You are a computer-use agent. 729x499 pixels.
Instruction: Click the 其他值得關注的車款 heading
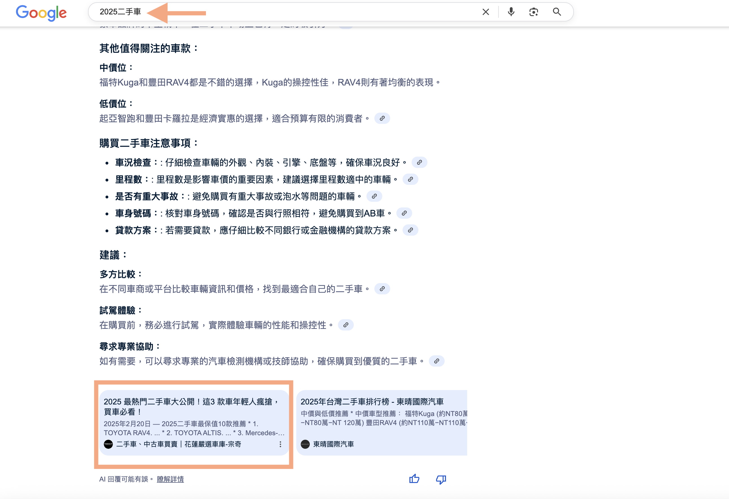point(149,48)
